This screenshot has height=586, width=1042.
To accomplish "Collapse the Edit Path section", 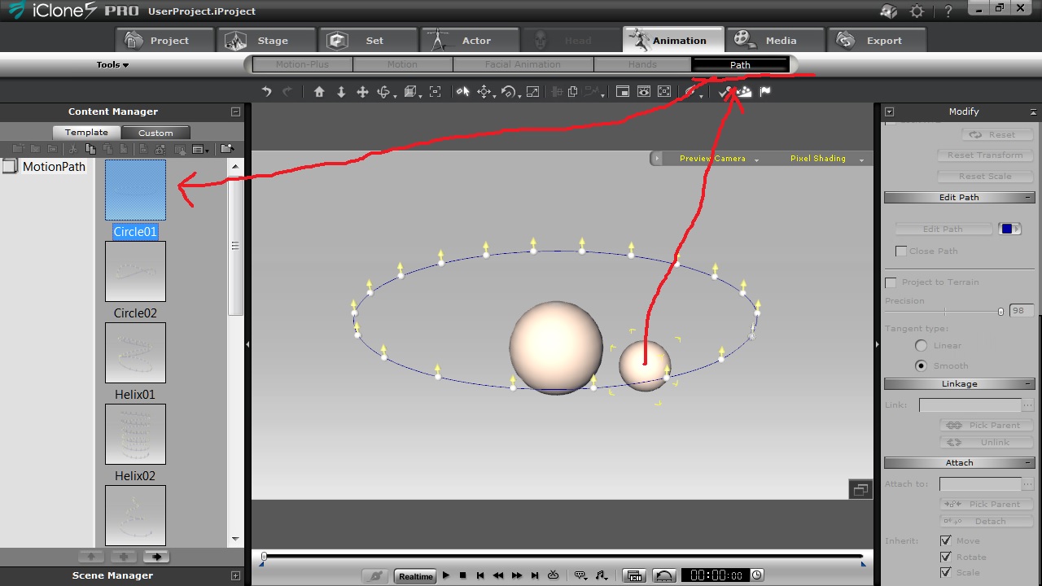I will click(1028, 198).
